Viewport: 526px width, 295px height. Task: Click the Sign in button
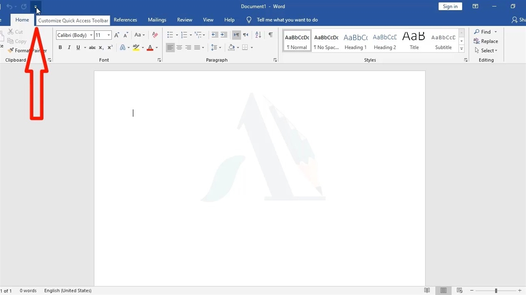click(x=450, y=7)
